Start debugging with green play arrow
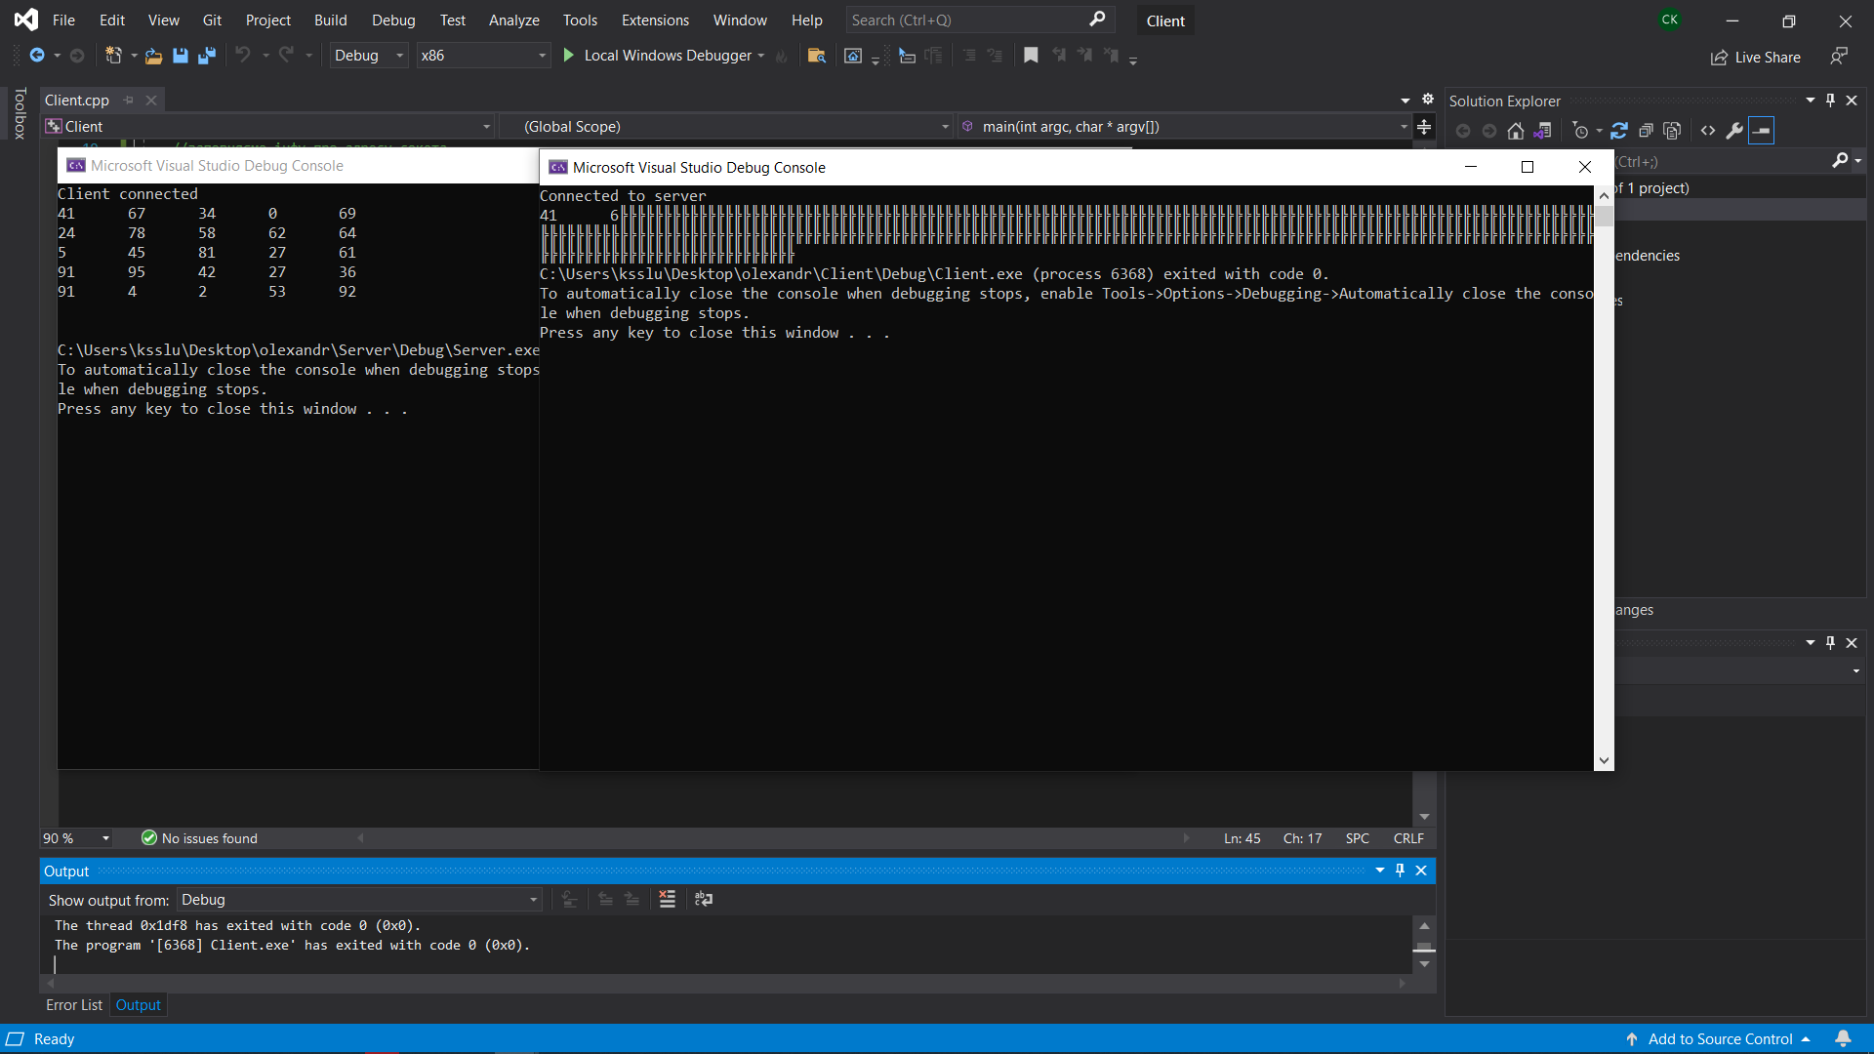The width and height of the screenshot is (1874, 1054). coord(568,56)
